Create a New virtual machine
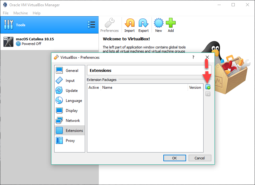 pos(158,25)
